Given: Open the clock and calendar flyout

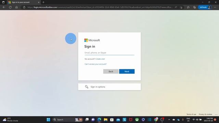Looking at the screenshot, I should click(208, 120).
